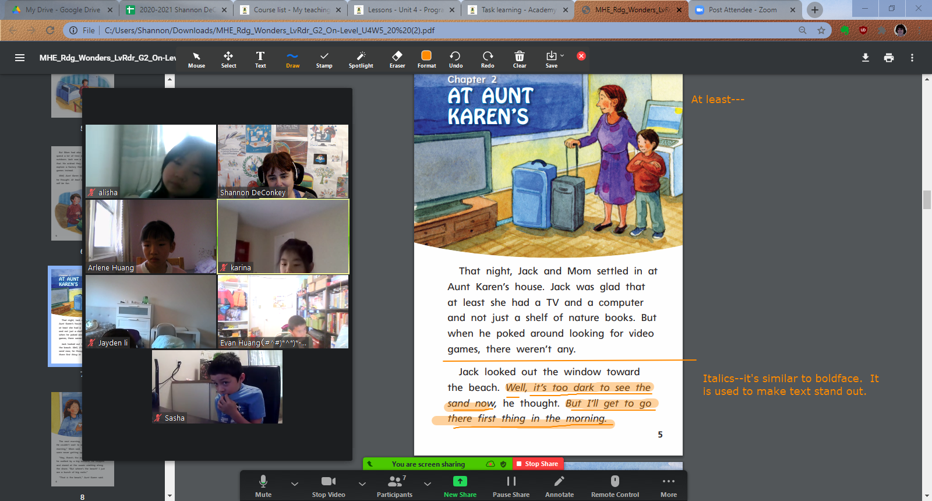Screen dimensions: 932x501
Task: Select Sasha's video tile
Action: tap(217, 387)
